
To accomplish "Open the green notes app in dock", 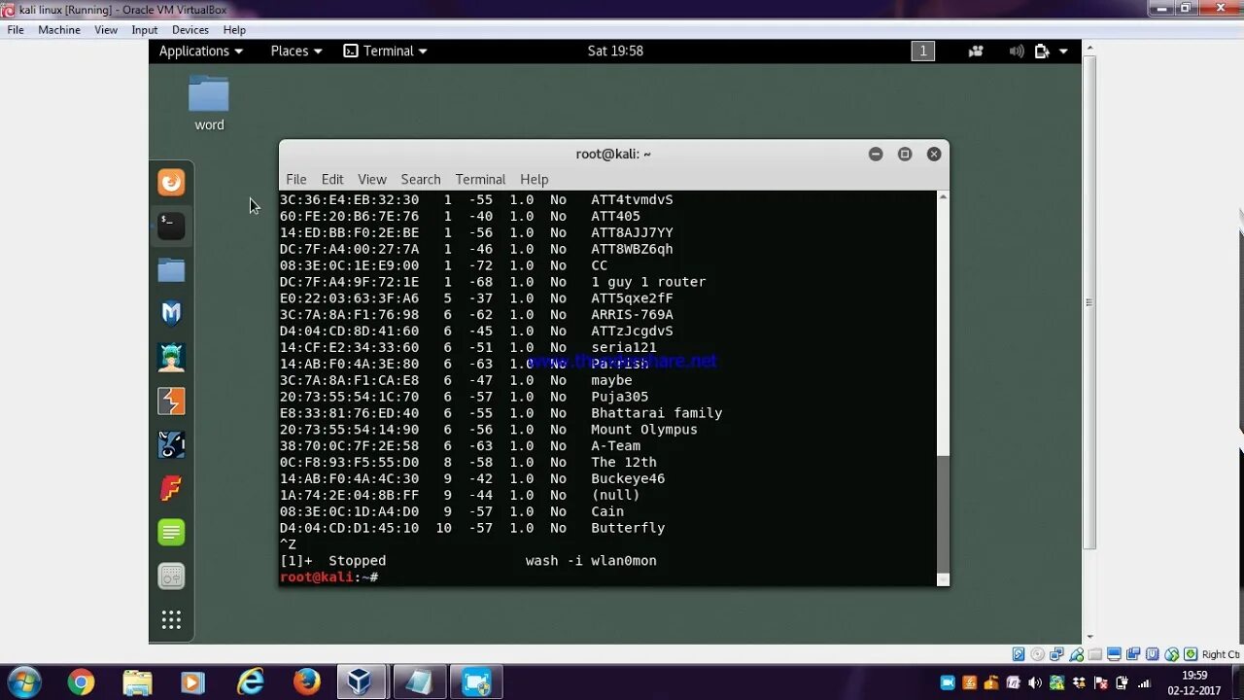I will (x=171, y=532).
